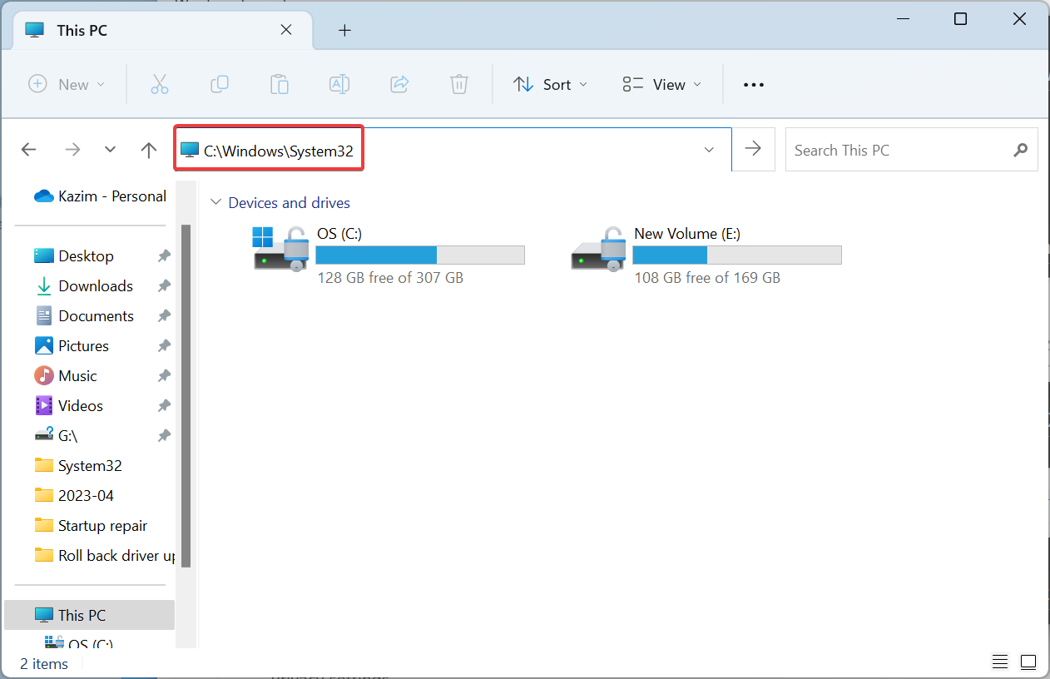Click the 2 items status text
The width and height of the screenshot is (1050, 679).
point(44,663)
